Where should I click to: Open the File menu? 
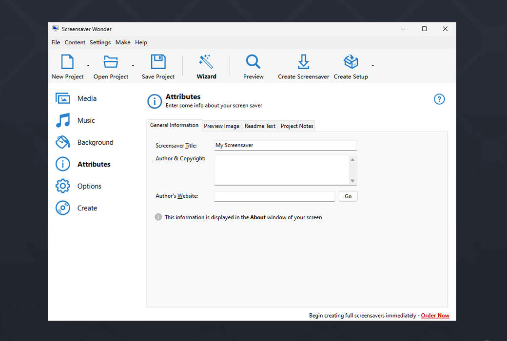point(56,42)
